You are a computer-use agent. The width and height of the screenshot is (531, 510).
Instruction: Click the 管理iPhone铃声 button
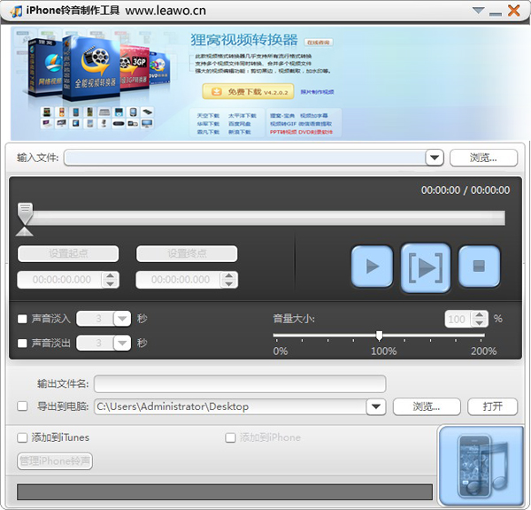55,461
